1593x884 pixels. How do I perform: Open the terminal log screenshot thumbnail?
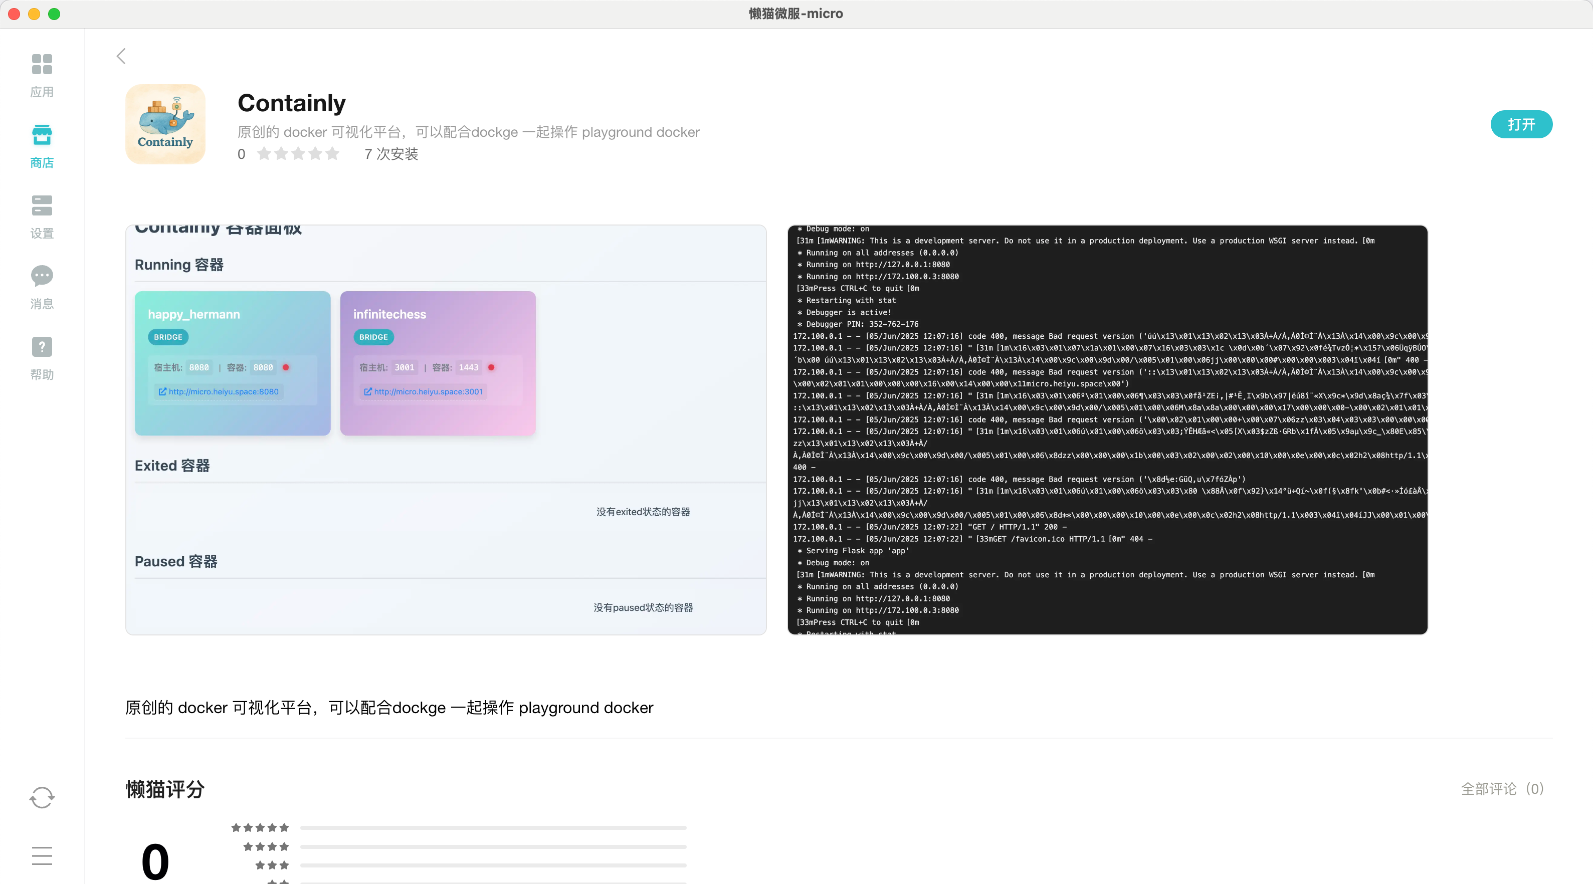[x=1107, y=429]
